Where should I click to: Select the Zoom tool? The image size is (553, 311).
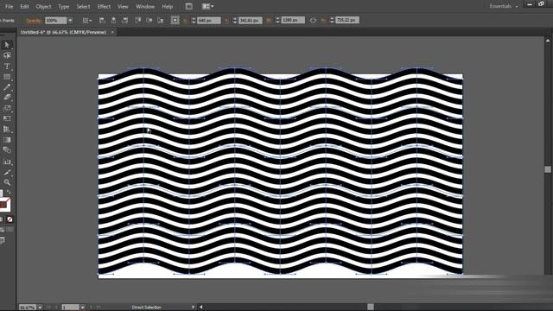7,182
